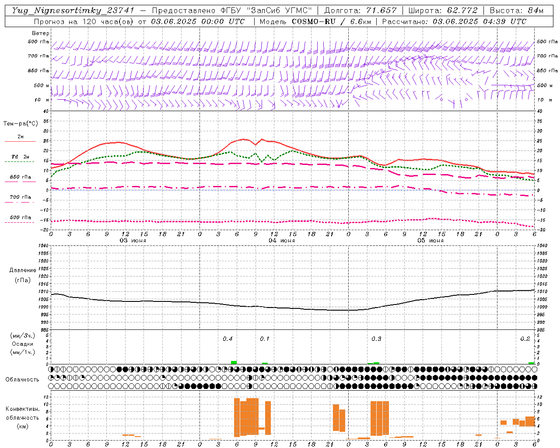
Task: Click the Широта: 62.772 value
Action: (443, 10)
